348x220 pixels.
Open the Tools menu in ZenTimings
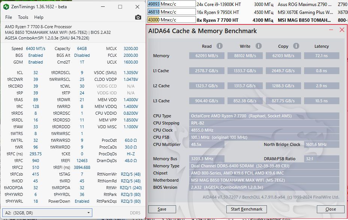23,17
